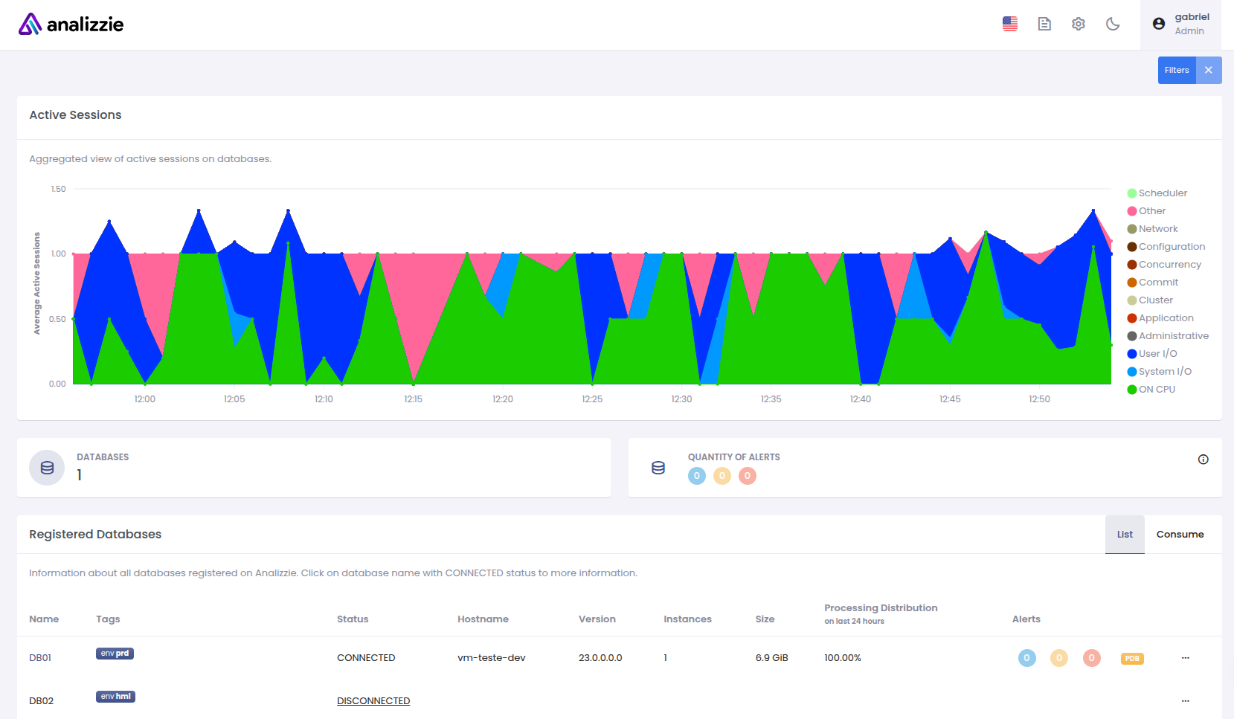Image resolution: width=1234 pixels, height=719 pixels.
Task: Toggle the Cluster legend series
Action: click(x=1150, y=300)
